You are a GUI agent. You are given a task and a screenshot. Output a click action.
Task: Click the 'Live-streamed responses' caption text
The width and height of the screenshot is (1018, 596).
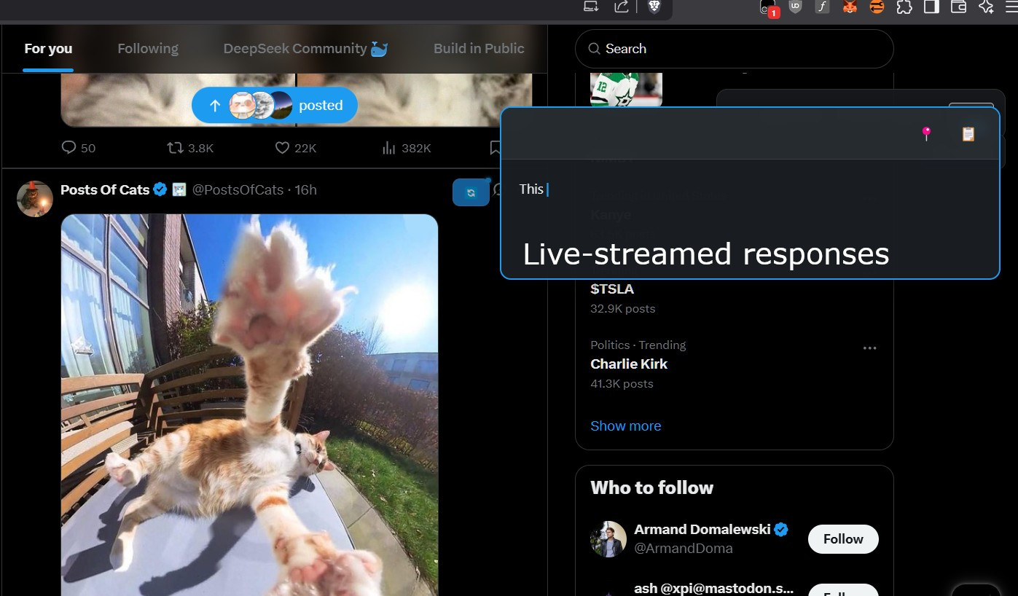coord(706,254)
